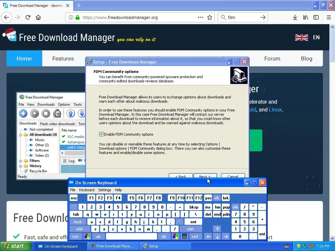Image resolution: width=335 pixels, height=251 pixels.
Task: Show site information icon in address bar
Action: tap(71, 17)
